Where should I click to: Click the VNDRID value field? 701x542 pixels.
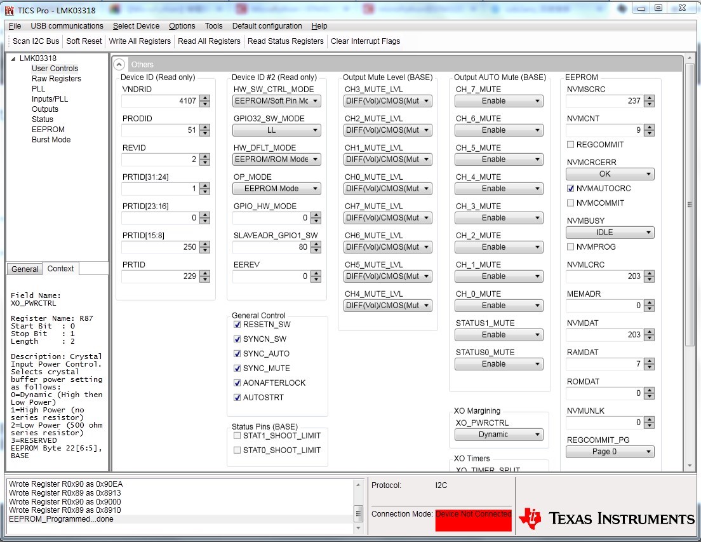[160, 101]
